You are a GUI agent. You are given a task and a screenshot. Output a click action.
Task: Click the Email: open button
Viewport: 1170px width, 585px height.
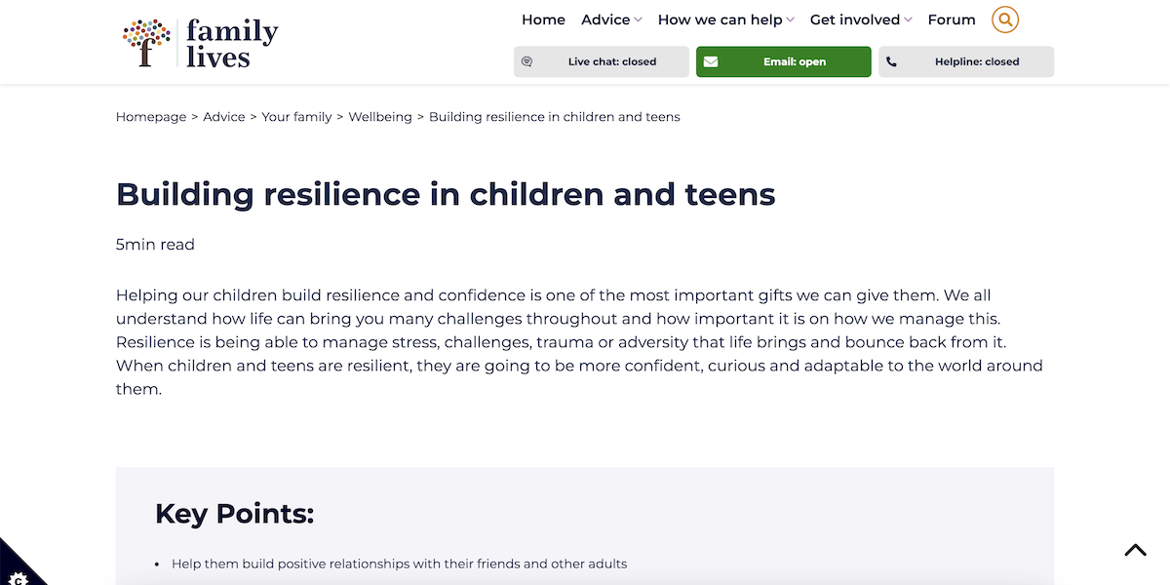(784, 61)
